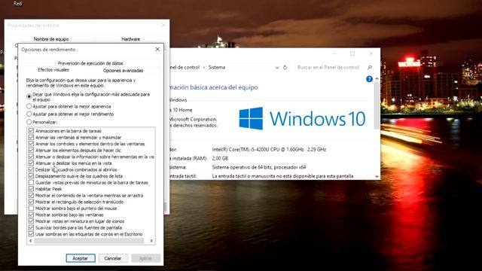Screen dimensions: 482x271
Task: Click the Sistema window vertical scrollbar thumb
Action: (x=377, y=106)
